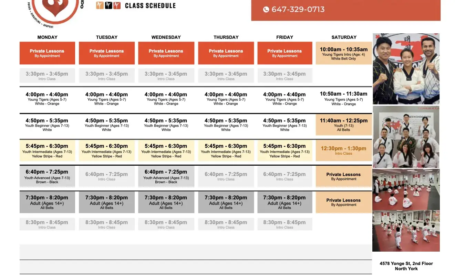Click the Friday 8:30pm Intro Class slot
The image size is (455, 275).
[x=285, y=224]
